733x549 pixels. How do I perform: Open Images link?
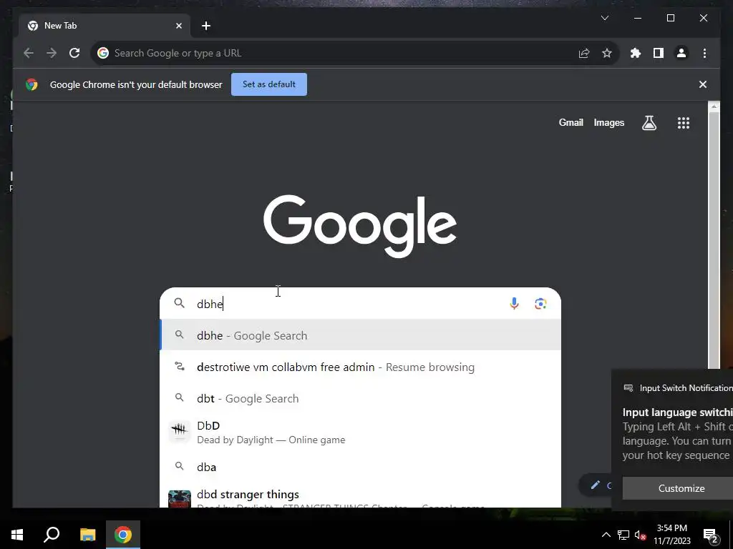pyautogui.click(x=608, y=122)
